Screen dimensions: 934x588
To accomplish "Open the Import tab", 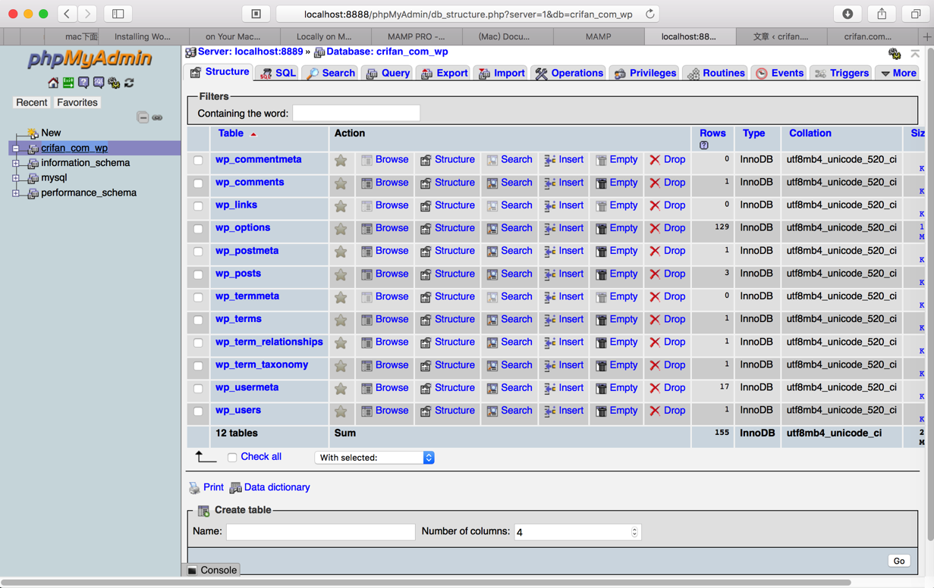I will point(502,73).
